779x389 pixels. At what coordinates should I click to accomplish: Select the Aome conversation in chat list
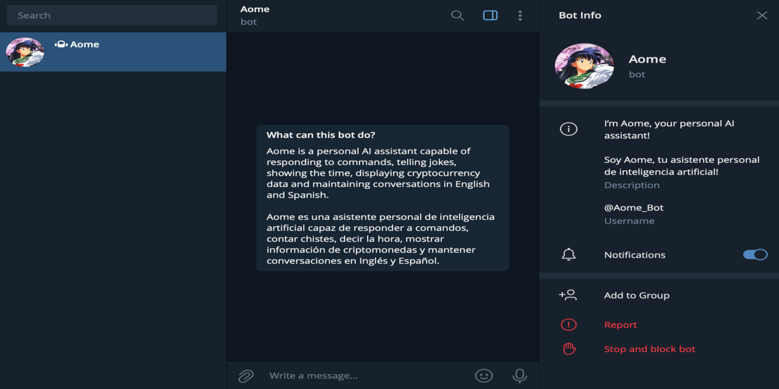coord(113,52)
